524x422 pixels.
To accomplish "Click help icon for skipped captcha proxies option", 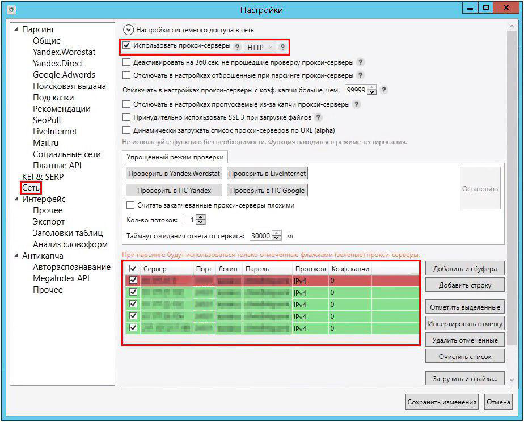I will point(356,104).
